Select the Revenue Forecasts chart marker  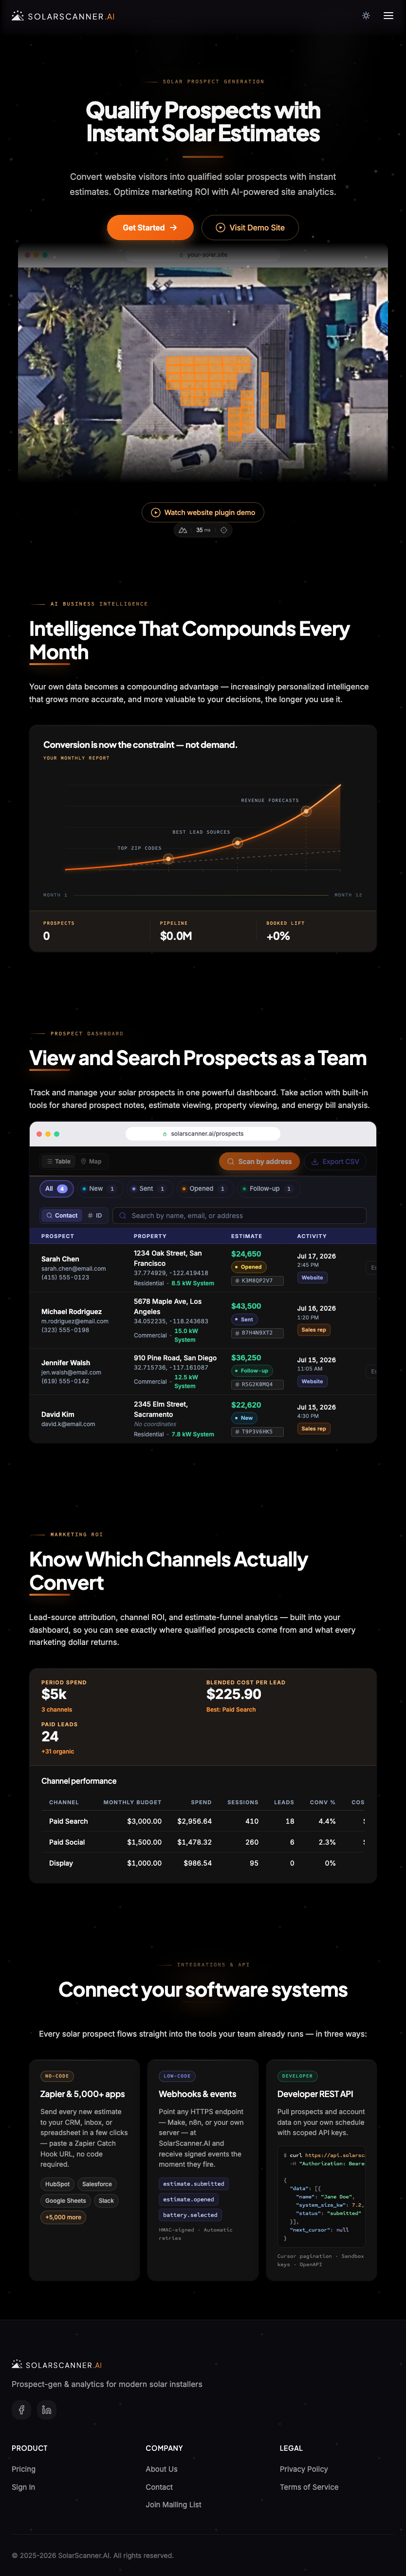tap(306, 811)
